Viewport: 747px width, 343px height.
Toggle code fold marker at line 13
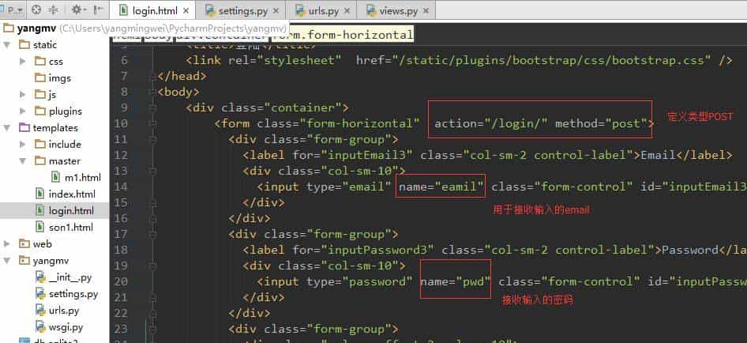[152, 171]
